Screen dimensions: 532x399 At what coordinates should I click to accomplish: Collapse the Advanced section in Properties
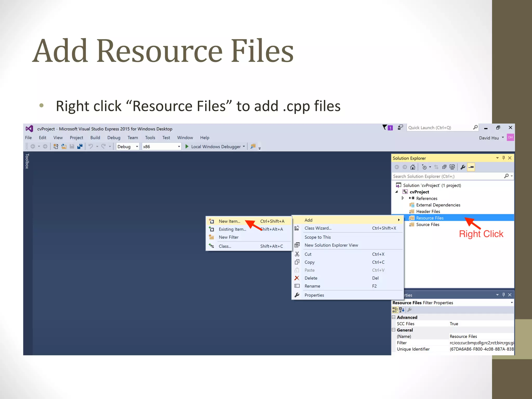point(394,317)
